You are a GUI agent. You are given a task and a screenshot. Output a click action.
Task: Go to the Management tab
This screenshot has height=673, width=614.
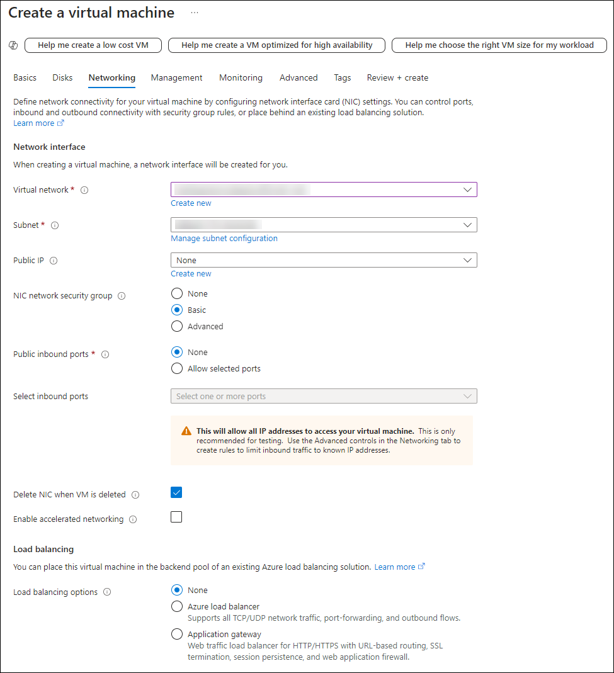(176, 77)
